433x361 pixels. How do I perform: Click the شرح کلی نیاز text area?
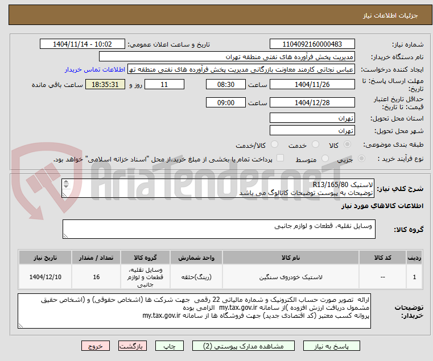point(218,188)
